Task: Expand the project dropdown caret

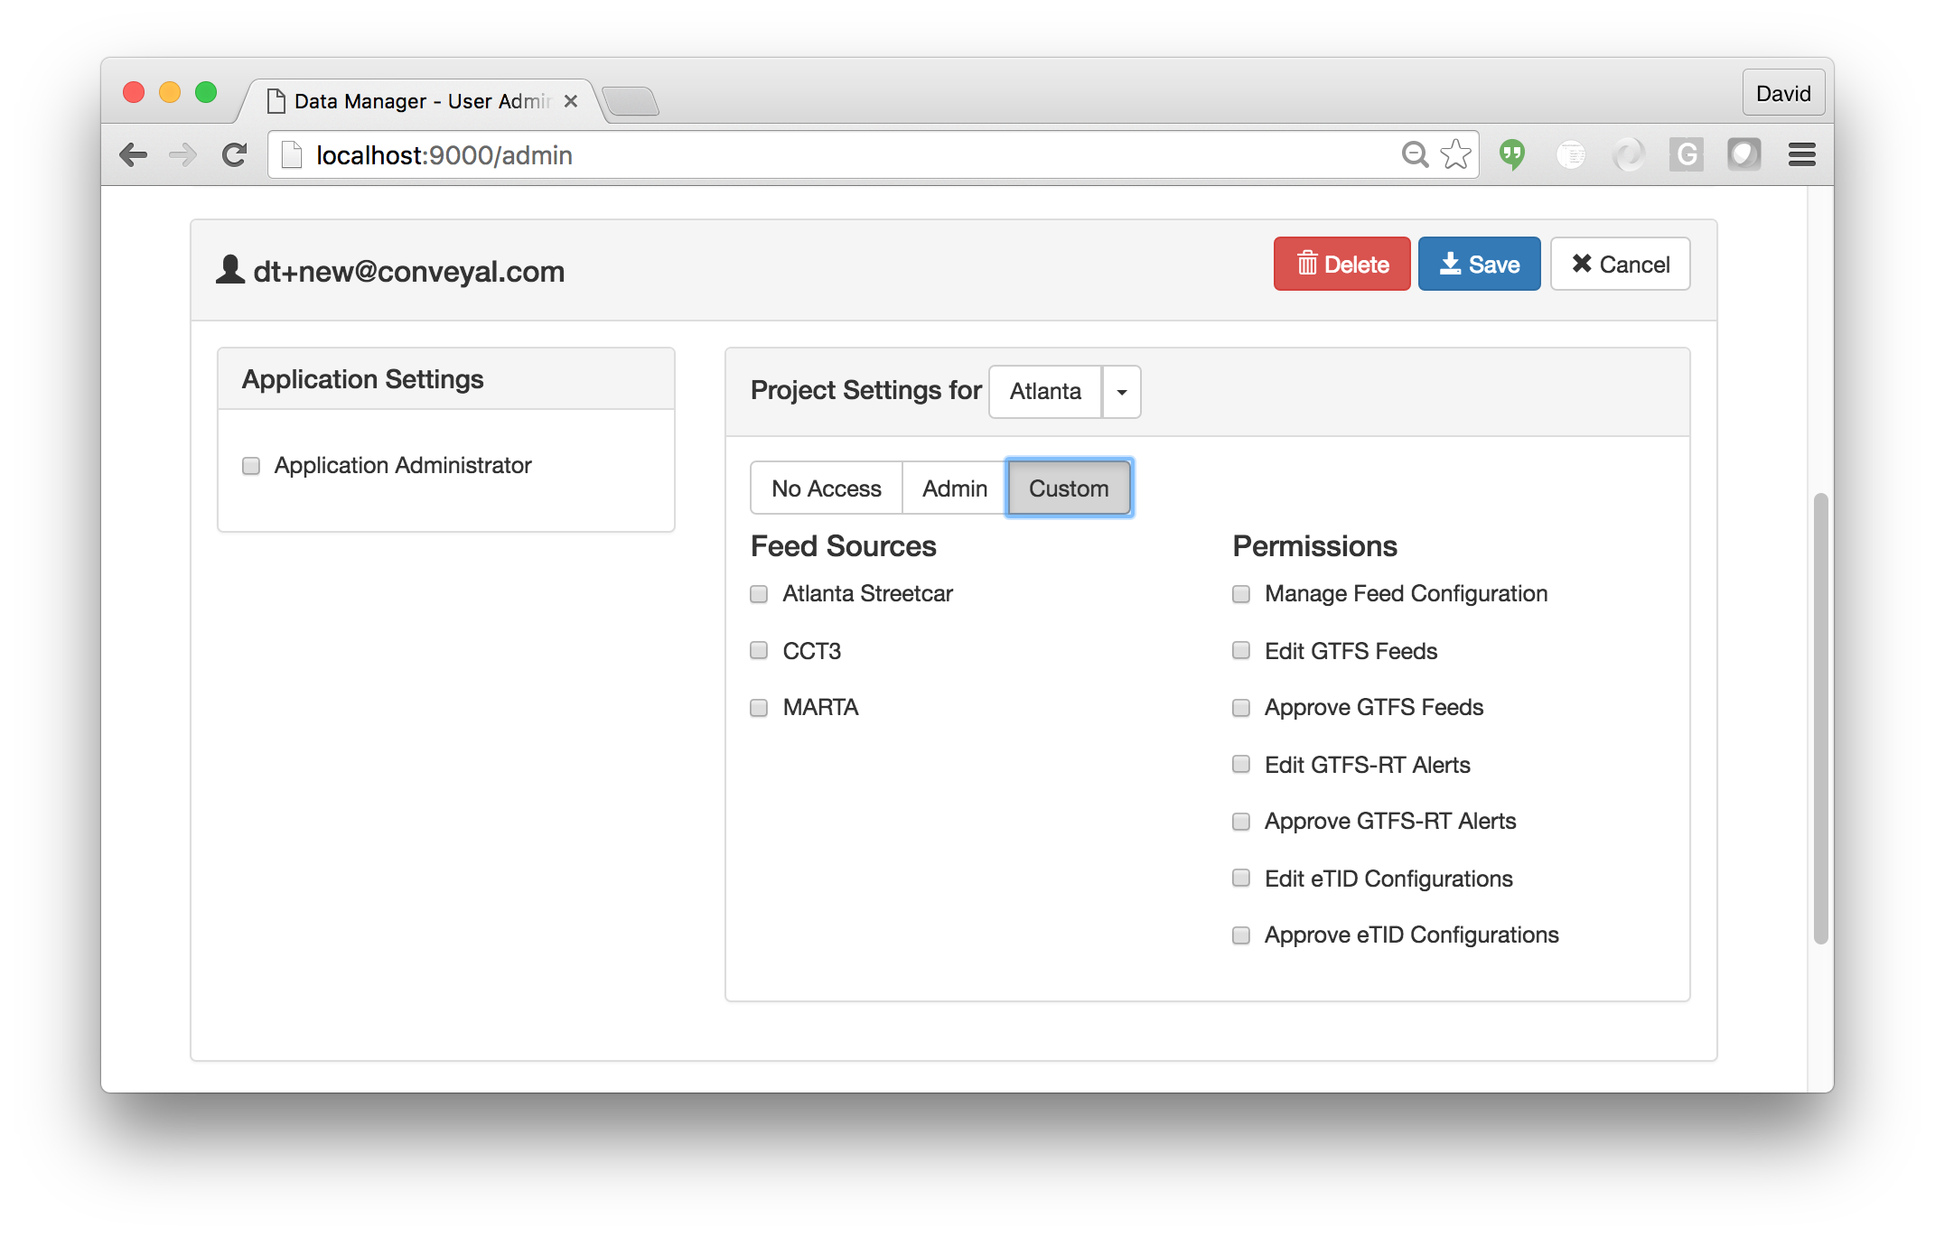Action: click(1121, 392)
